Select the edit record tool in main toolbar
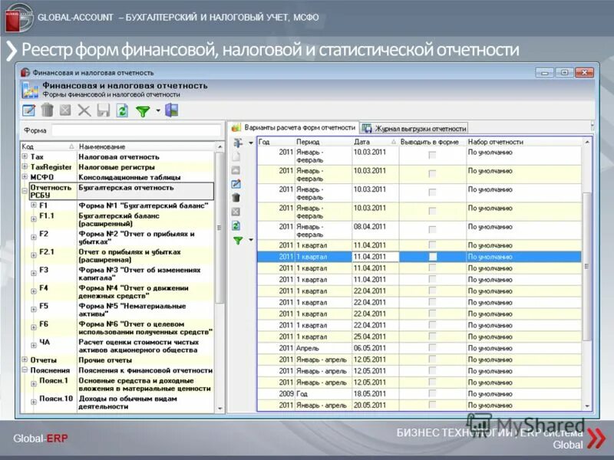Viewport: 614px width, 460px height. (x=28, y=110)
